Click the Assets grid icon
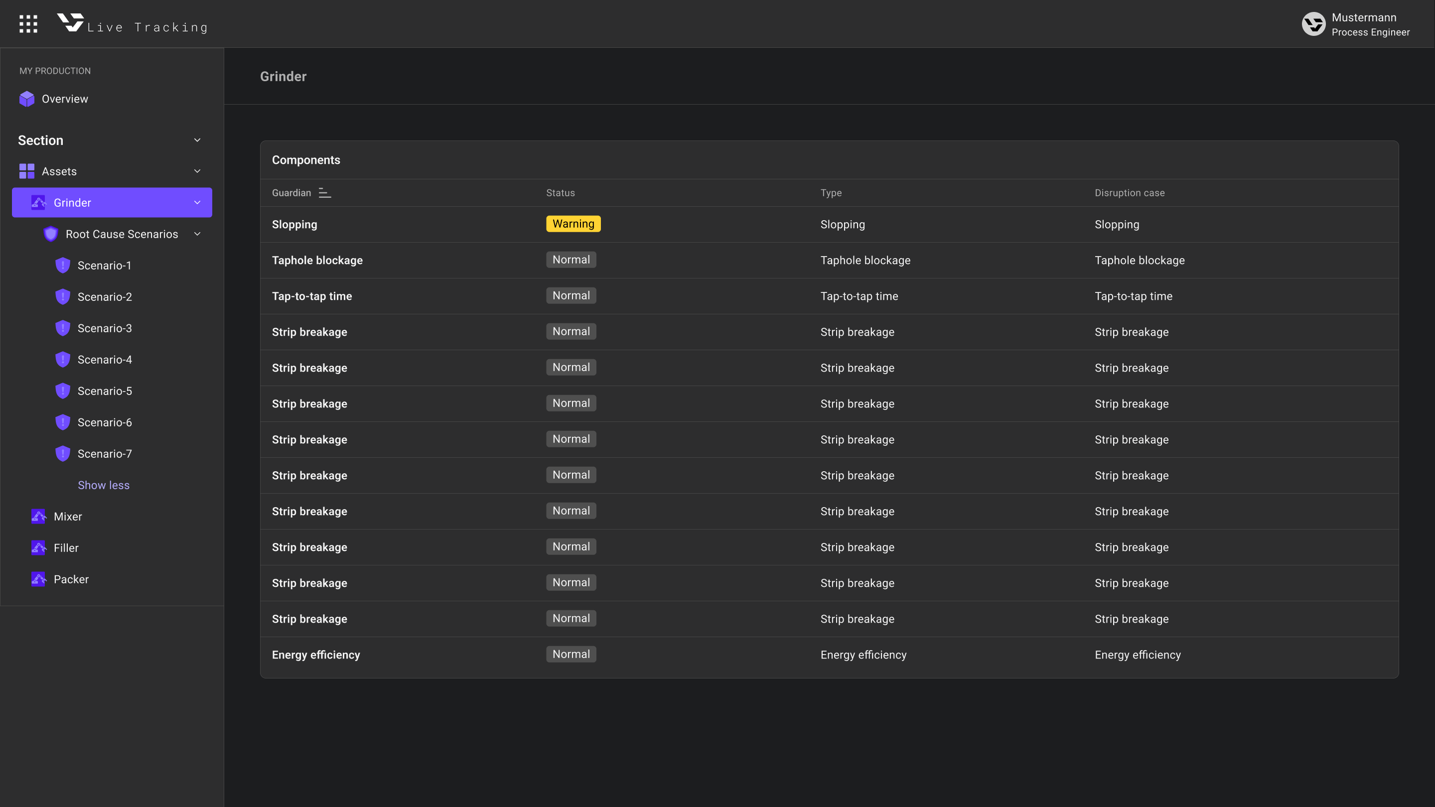1435x807 pixels. click(27, 171)
